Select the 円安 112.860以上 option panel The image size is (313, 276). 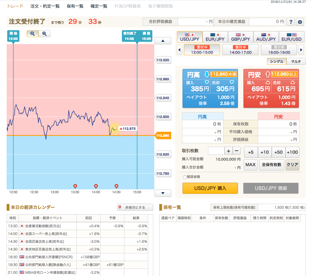pyautogui.click(x=271, y=88)
